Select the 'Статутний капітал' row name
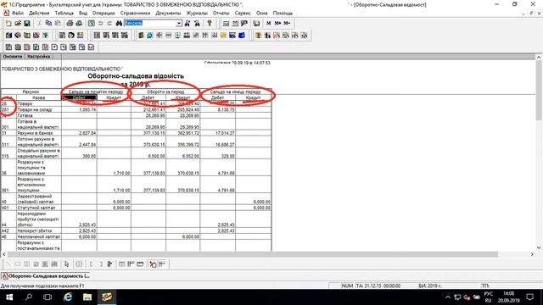 pos(36,208)
